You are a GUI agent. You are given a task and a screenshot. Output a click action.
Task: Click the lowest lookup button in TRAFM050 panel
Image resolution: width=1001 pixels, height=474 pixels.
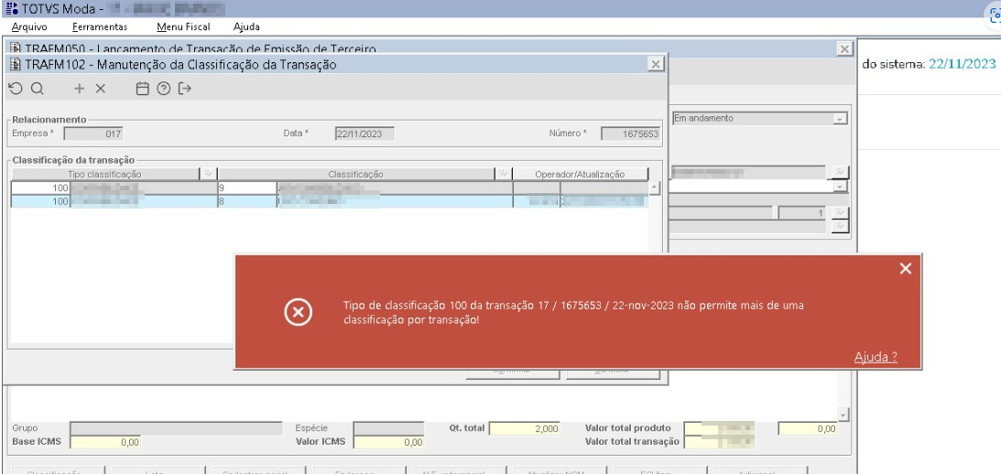coord(841,226)
